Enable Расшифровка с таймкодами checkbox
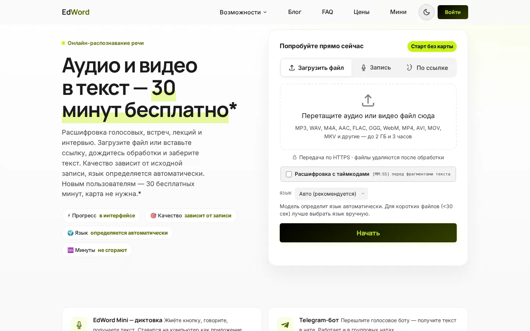The width and height of the screenshot is (530, 331). (289, 174)
